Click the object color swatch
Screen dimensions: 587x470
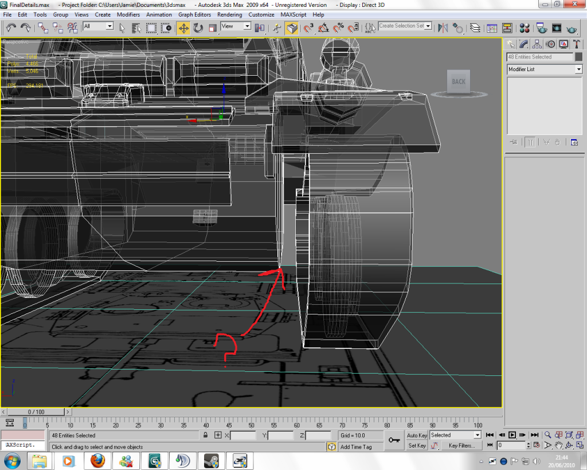(x=578, y=57)
